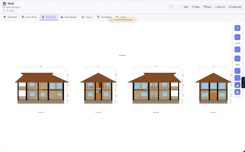Viewport: 245px width, 152px height.
Task: Switch to the 3D Model tab
Action: [x=10, y=17]
